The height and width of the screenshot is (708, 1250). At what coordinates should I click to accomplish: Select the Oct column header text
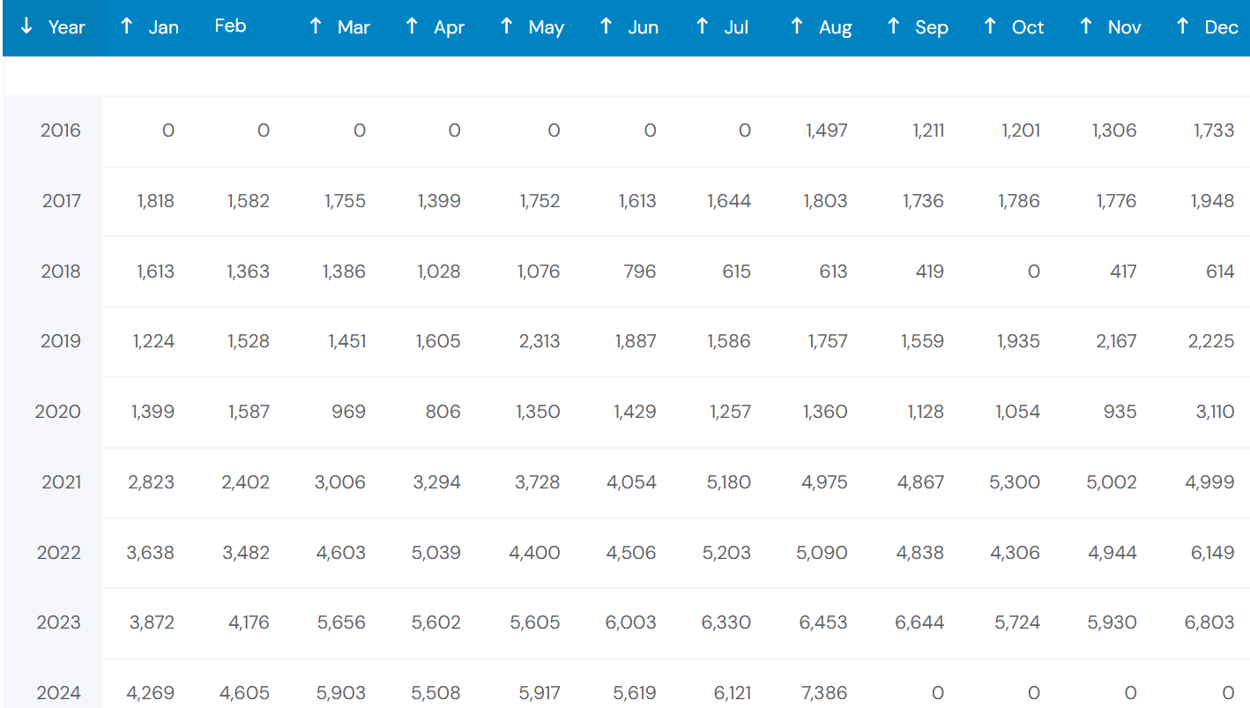tap(1027, 27)
